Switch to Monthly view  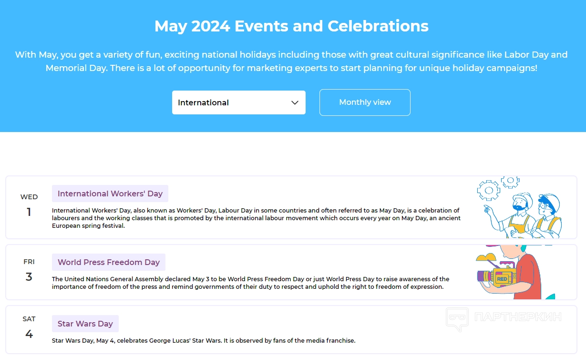[365, 102]
